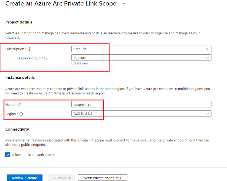Click the Subscription dropdown chevron

point(208,49)
